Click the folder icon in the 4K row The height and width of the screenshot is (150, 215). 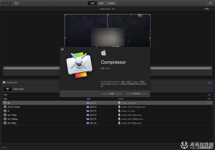point(88,103)
